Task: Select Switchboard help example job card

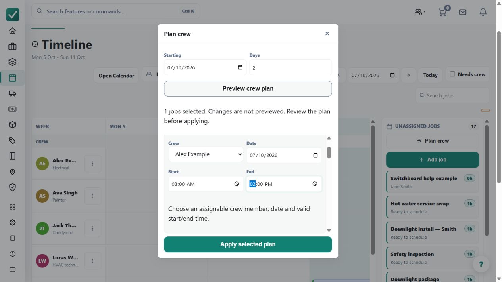Action: point(433,182)
